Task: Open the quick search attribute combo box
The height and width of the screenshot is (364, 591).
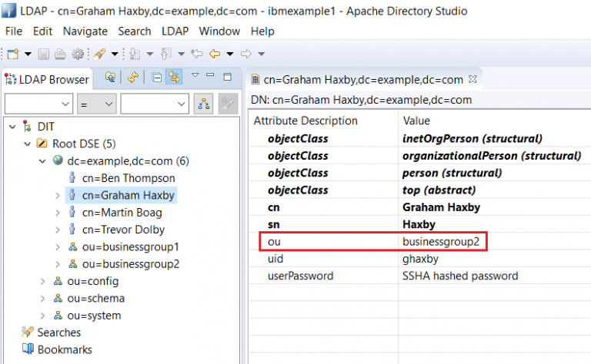Action: point(38,104)
